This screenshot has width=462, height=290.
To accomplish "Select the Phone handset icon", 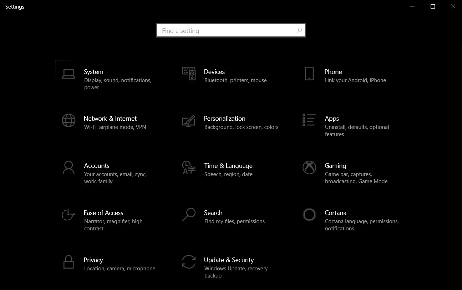I will coord(309,74).
